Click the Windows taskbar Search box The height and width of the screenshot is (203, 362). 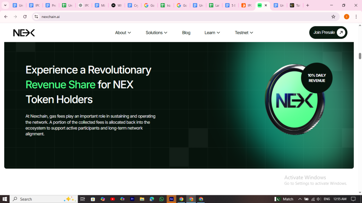pyautogui.click(x=44, y=199)
